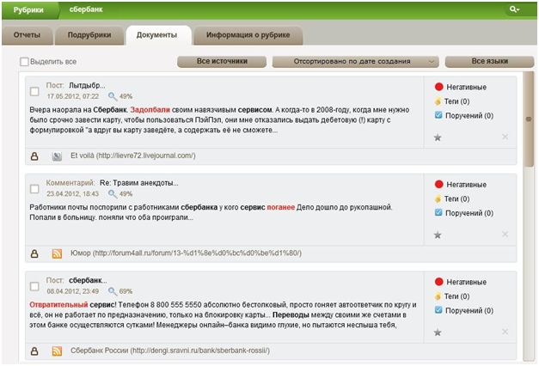Click date 08.04.2012, 23:49
Image resolution: width=539 pixels, height=366 pixels.
73,291
